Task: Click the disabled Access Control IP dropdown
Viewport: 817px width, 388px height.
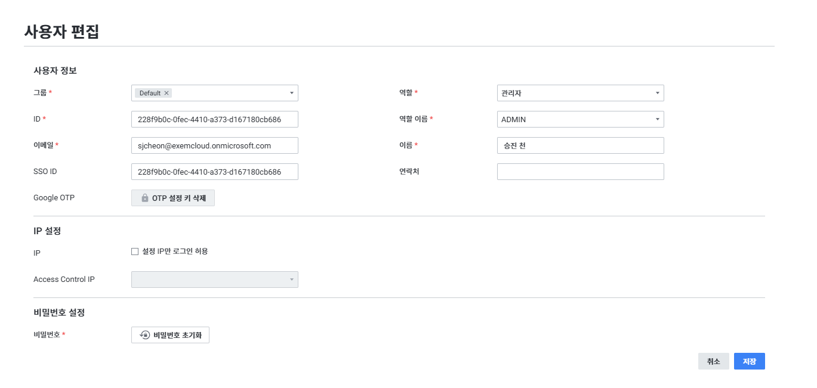Action: 214,280
